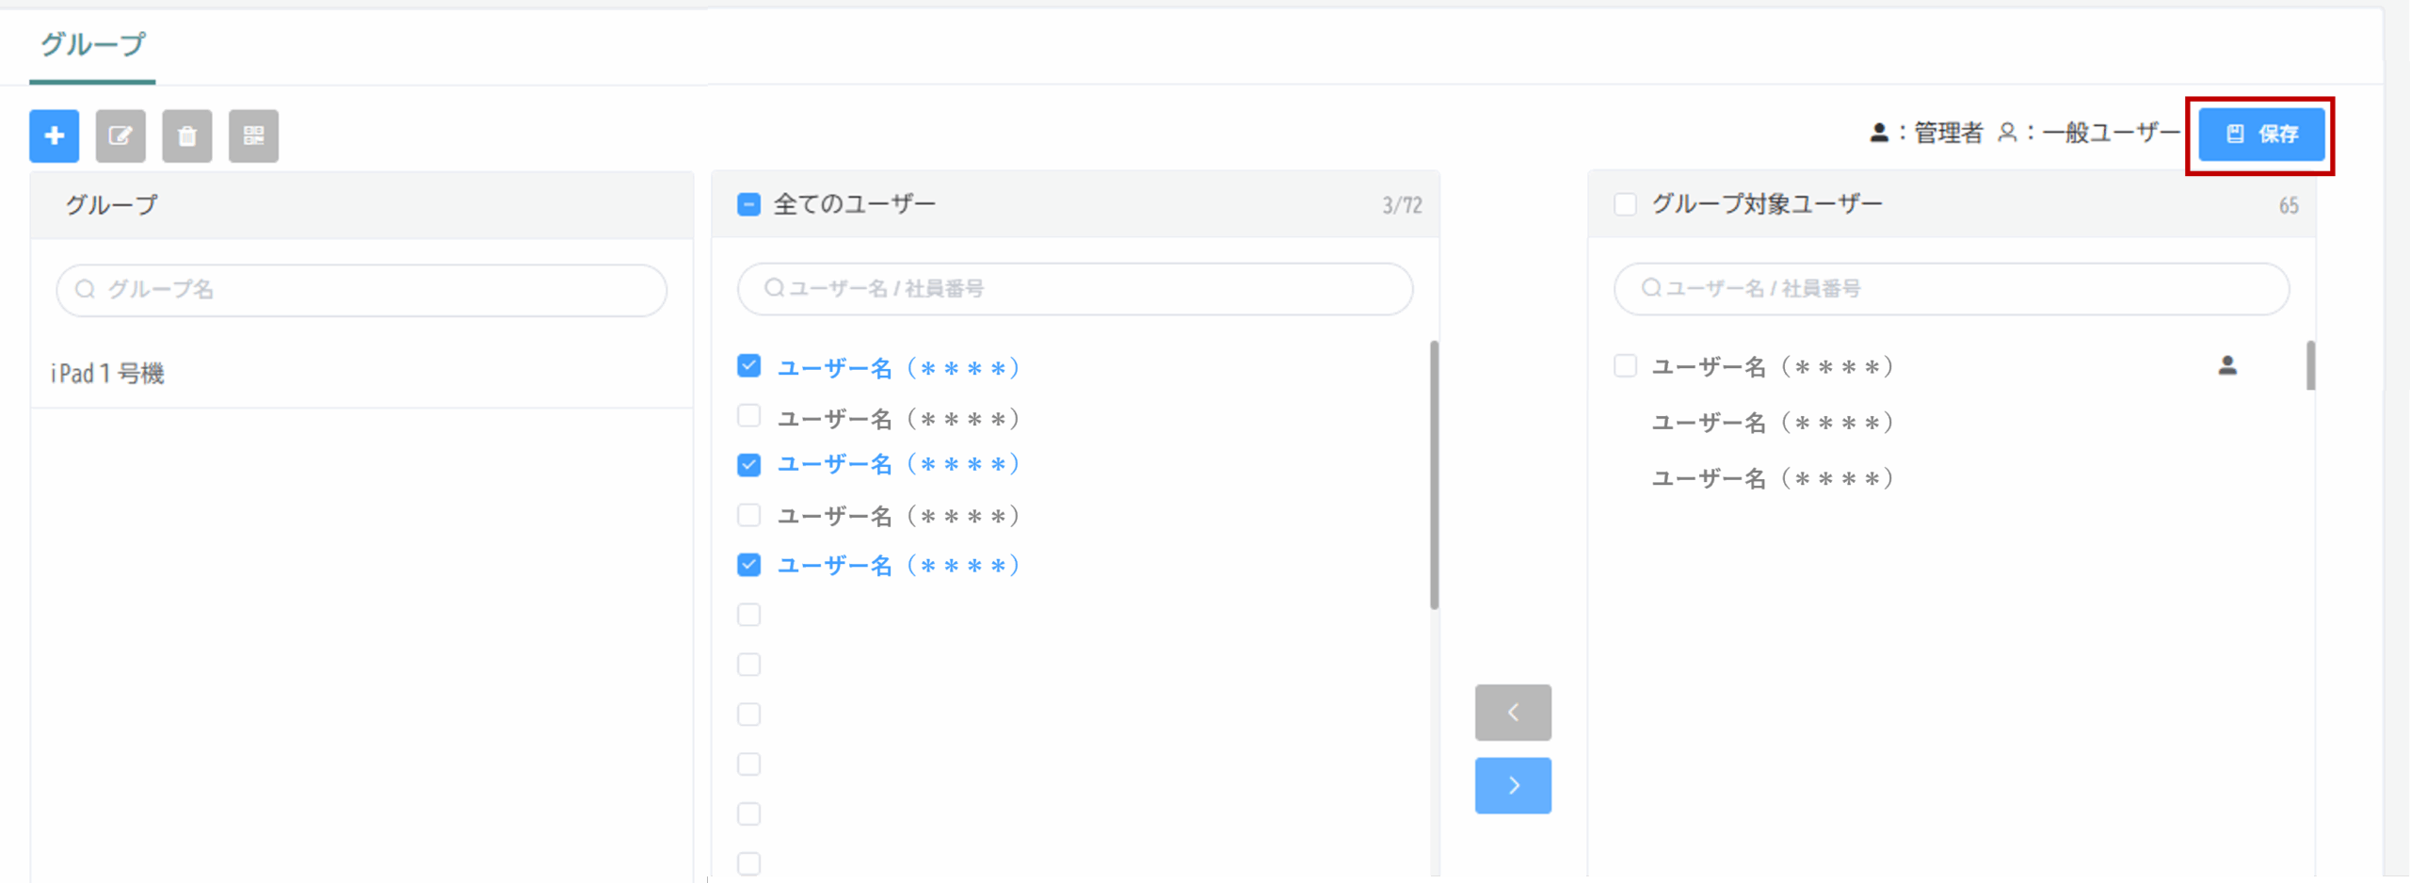Click the all users list scrollbar

point(1434,475)
